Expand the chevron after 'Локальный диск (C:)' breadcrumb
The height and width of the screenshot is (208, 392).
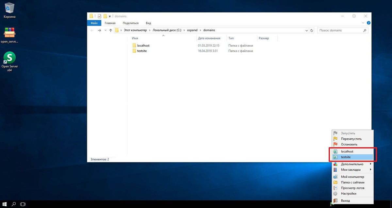184,30
